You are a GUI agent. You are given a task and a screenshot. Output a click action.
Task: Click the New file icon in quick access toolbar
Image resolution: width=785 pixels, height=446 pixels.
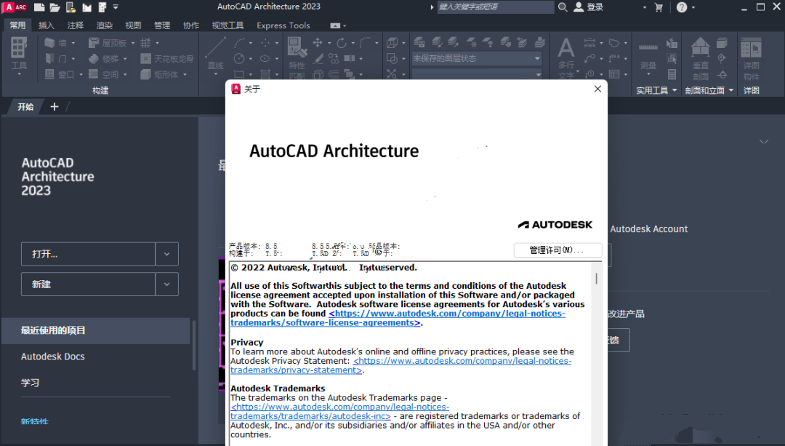coord(39,7)
